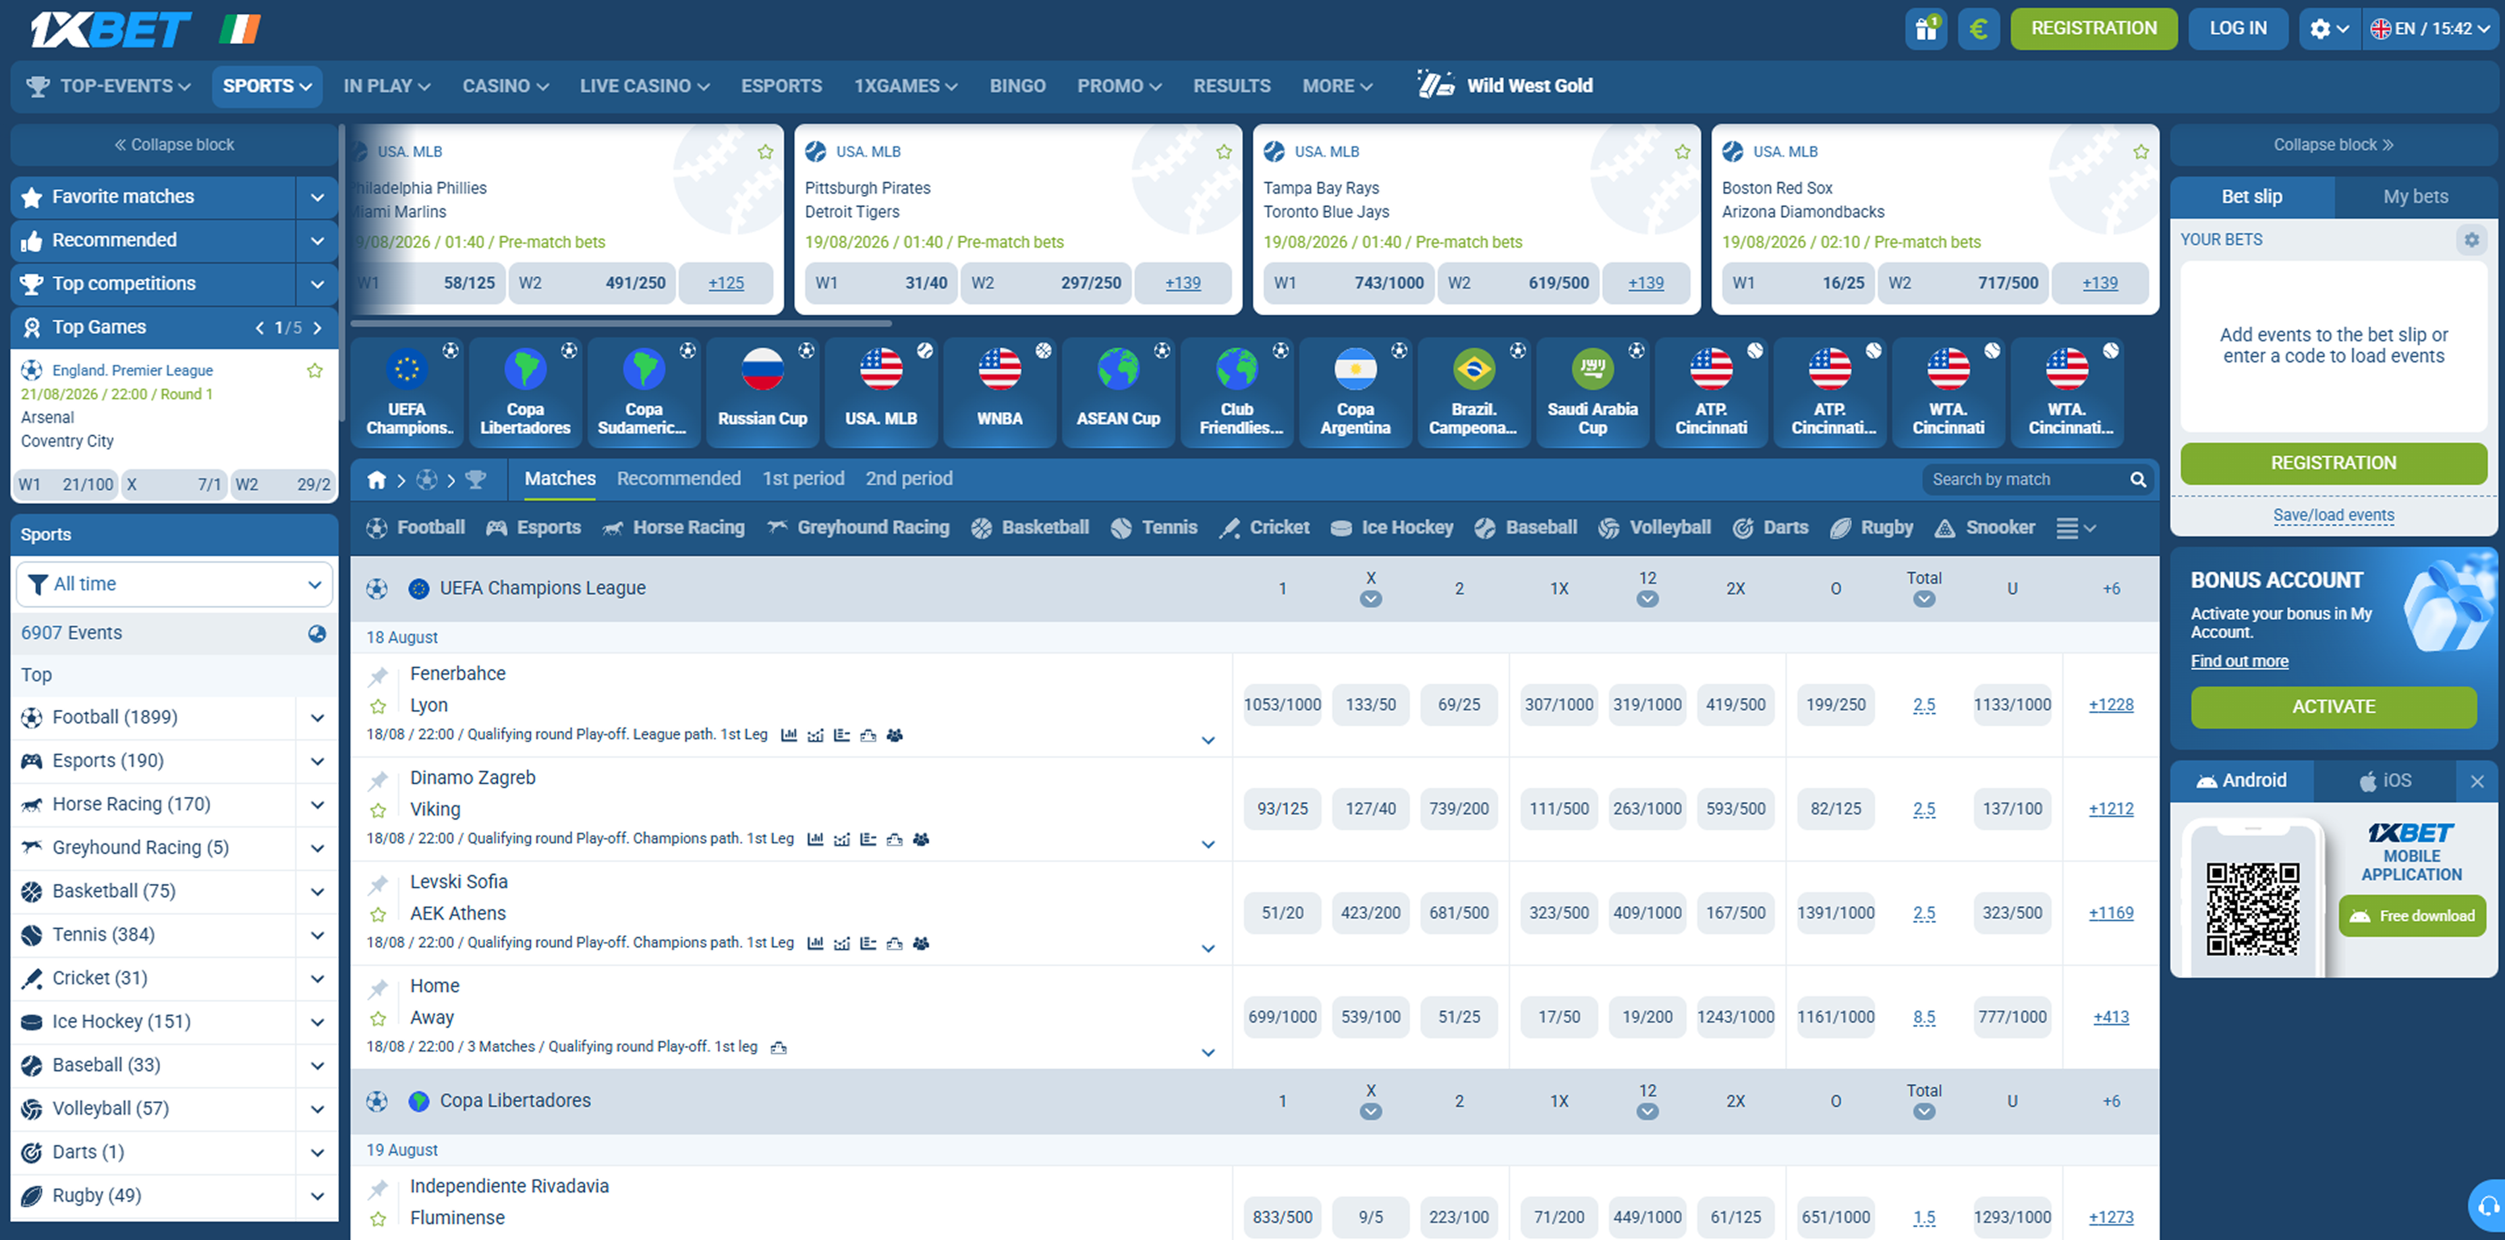The height and width of the screenshot is (1240, 2505).
Task: Open the settings gear menu
Action: point(2328,28)
